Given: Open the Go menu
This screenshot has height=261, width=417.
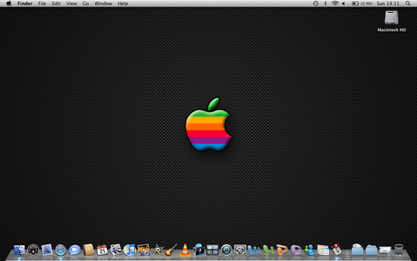Looking at the screenshot, I should pyautogui.click(x=85, y=3).
